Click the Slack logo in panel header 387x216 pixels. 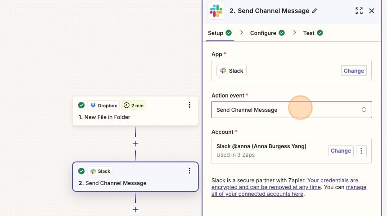coord(216,11)
